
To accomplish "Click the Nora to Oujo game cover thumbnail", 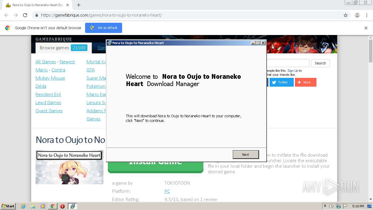I will (69, 167).
